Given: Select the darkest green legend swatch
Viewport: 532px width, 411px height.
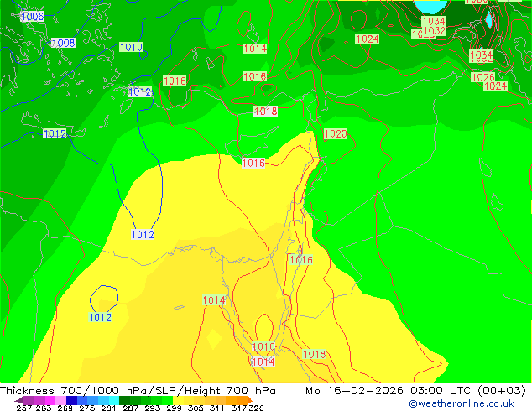Looking at the screenshot, I should [124, 400].
